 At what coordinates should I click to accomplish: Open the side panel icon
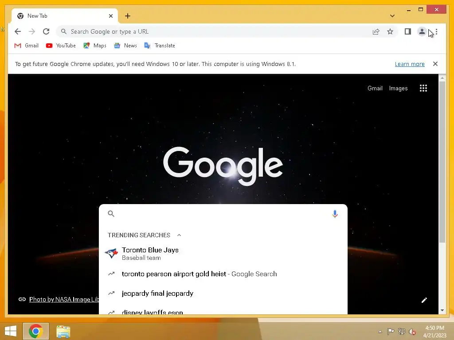(x=408, y=31)
